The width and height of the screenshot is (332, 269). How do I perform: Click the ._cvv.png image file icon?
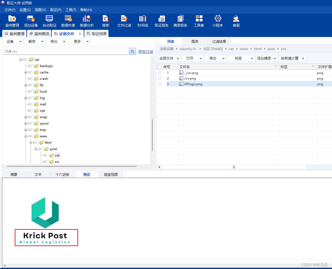click(181, 73)
